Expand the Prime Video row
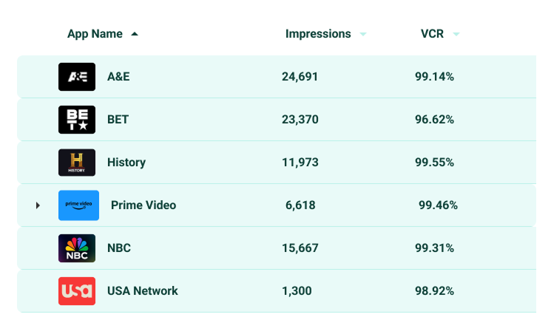 click(x=38, y=205)
